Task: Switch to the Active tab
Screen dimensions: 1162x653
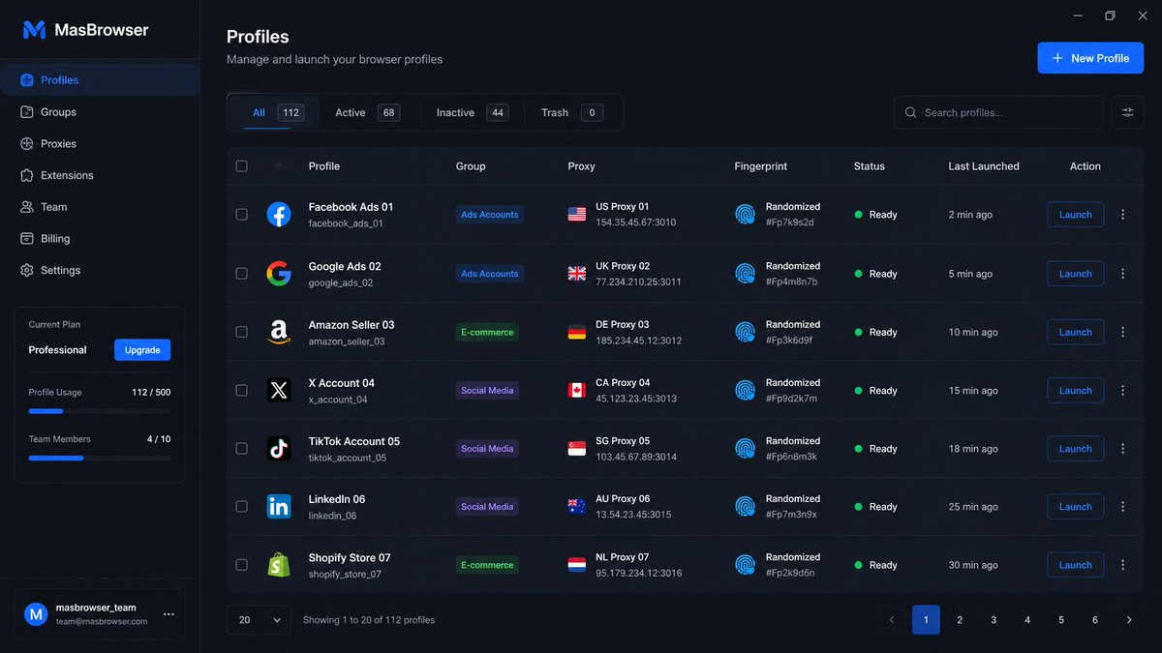Action: click(367, 112)
